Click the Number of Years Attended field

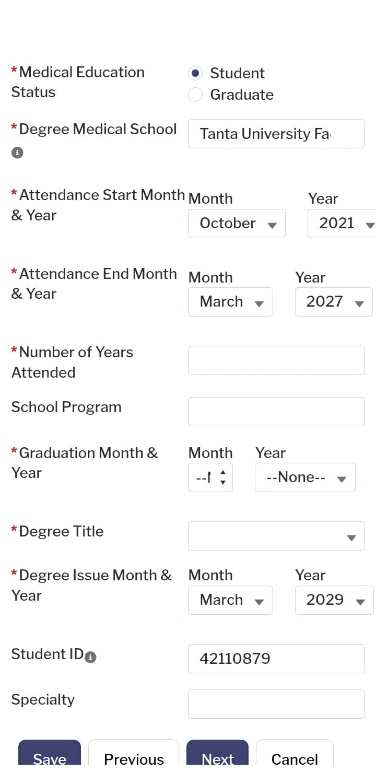[276, 360]
